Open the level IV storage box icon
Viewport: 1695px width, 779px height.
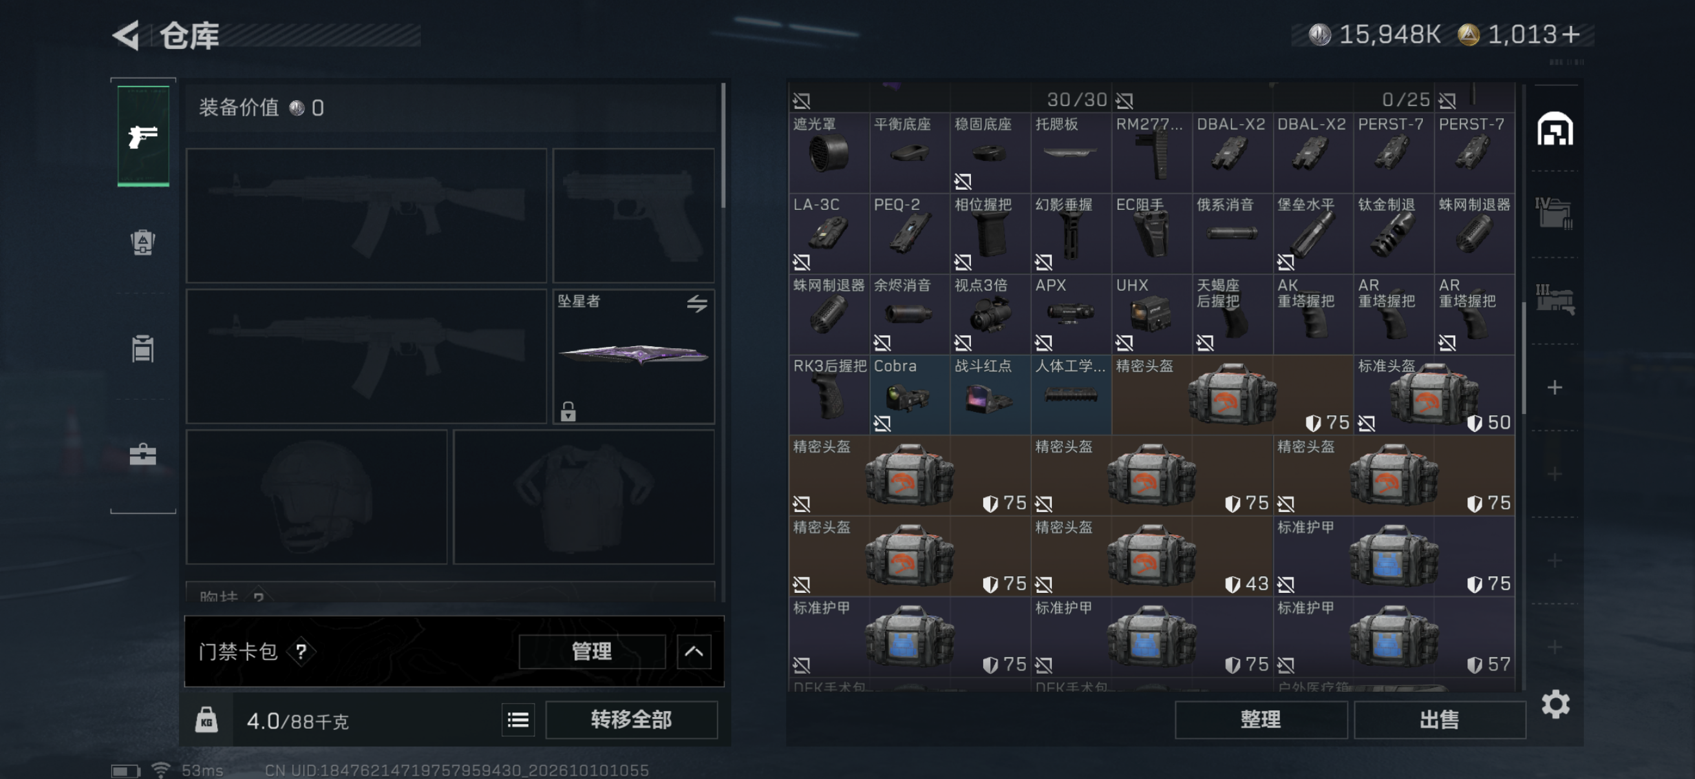1554,213
